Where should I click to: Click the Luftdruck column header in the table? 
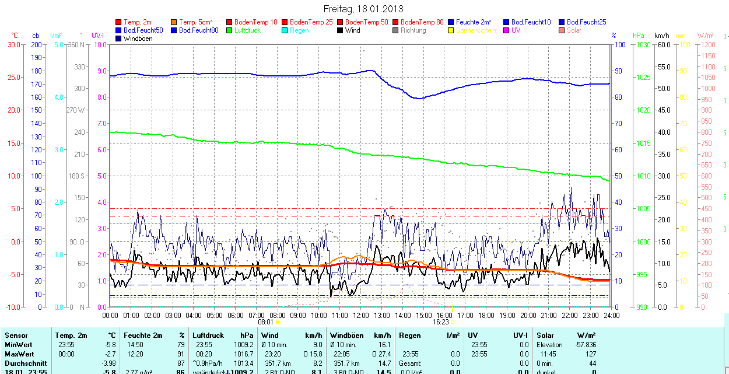click(x=208, y=335)
